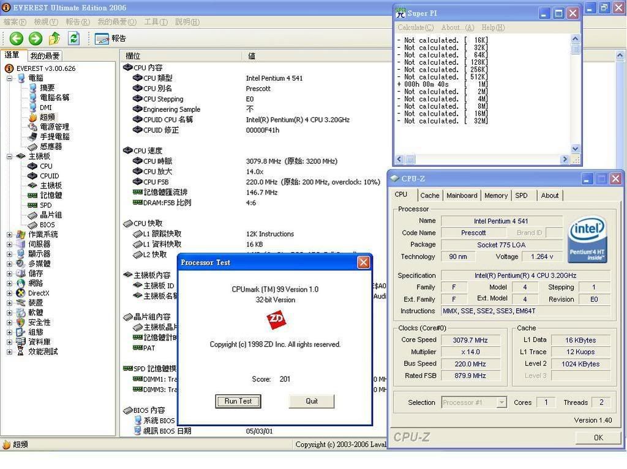The height and width of the screenshot is (469, 627).
Task: Click Quit in Processor Test dialog
Action: tap(312, 401)
